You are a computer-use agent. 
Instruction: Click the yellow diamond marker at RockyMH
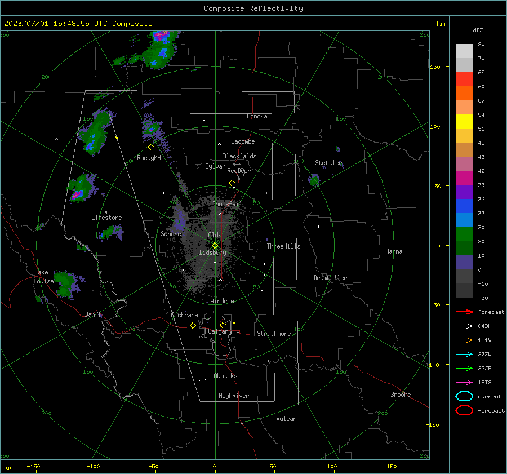coord(150,147)
